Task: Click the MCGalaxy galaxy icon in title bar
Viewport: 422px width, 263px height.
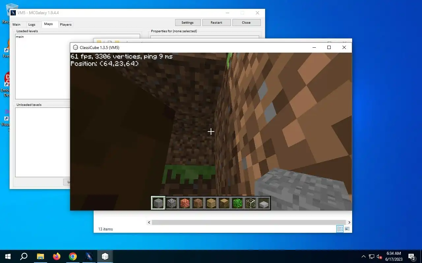Action: tap(13, 13)
